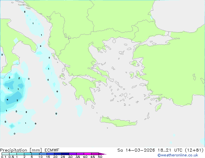This screenshot has height=158, width=205.
Task: Select the above-50 mm arrow tip of legend
Action: tap(102, 154)
